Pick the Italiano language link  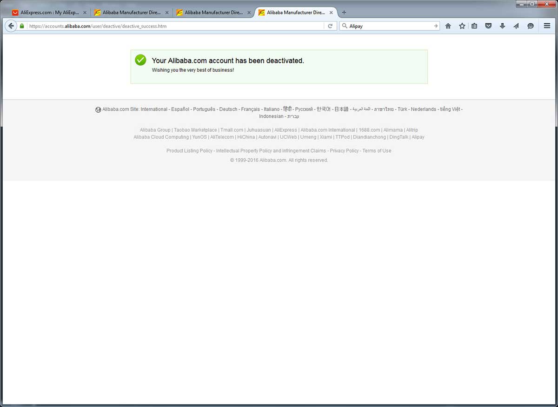(272, 109)
